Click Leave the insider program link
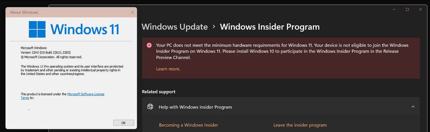This screenshot has width=430, height=132. pyautogui.click(x=300, y=125)
